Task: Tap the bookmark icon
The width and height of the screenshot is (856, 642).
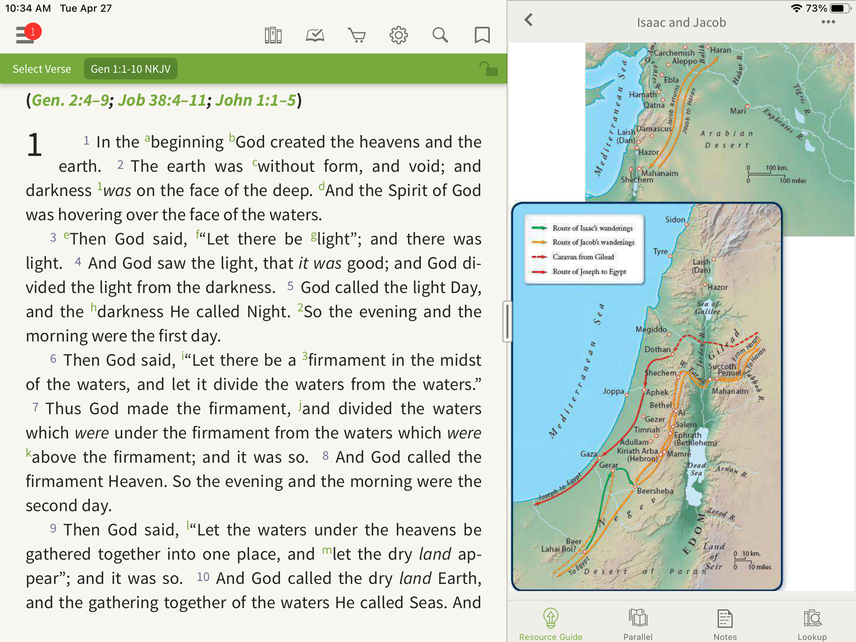Action: 482,36
